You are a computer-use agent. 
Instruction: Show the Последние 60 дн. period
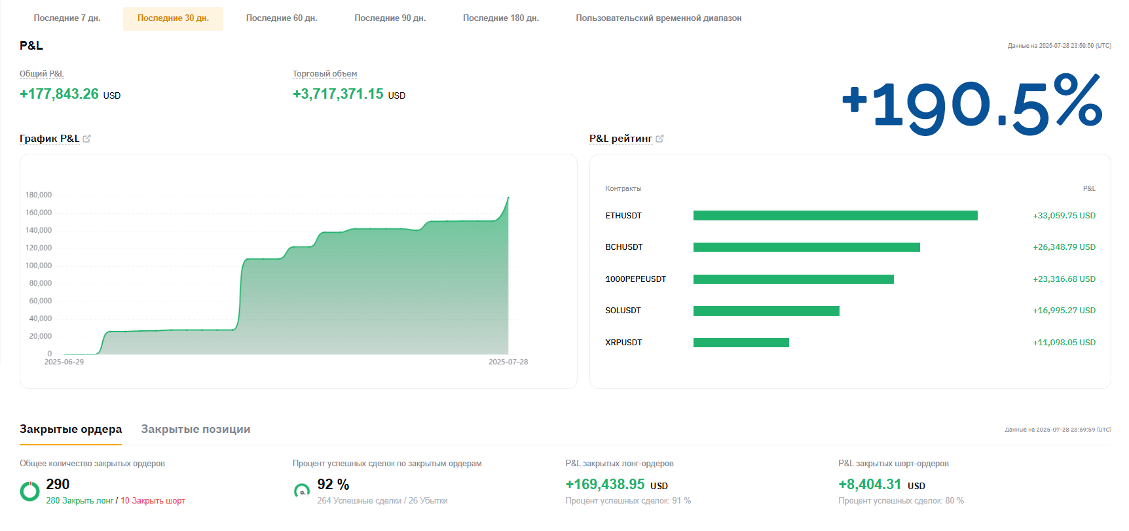[282, 18]
